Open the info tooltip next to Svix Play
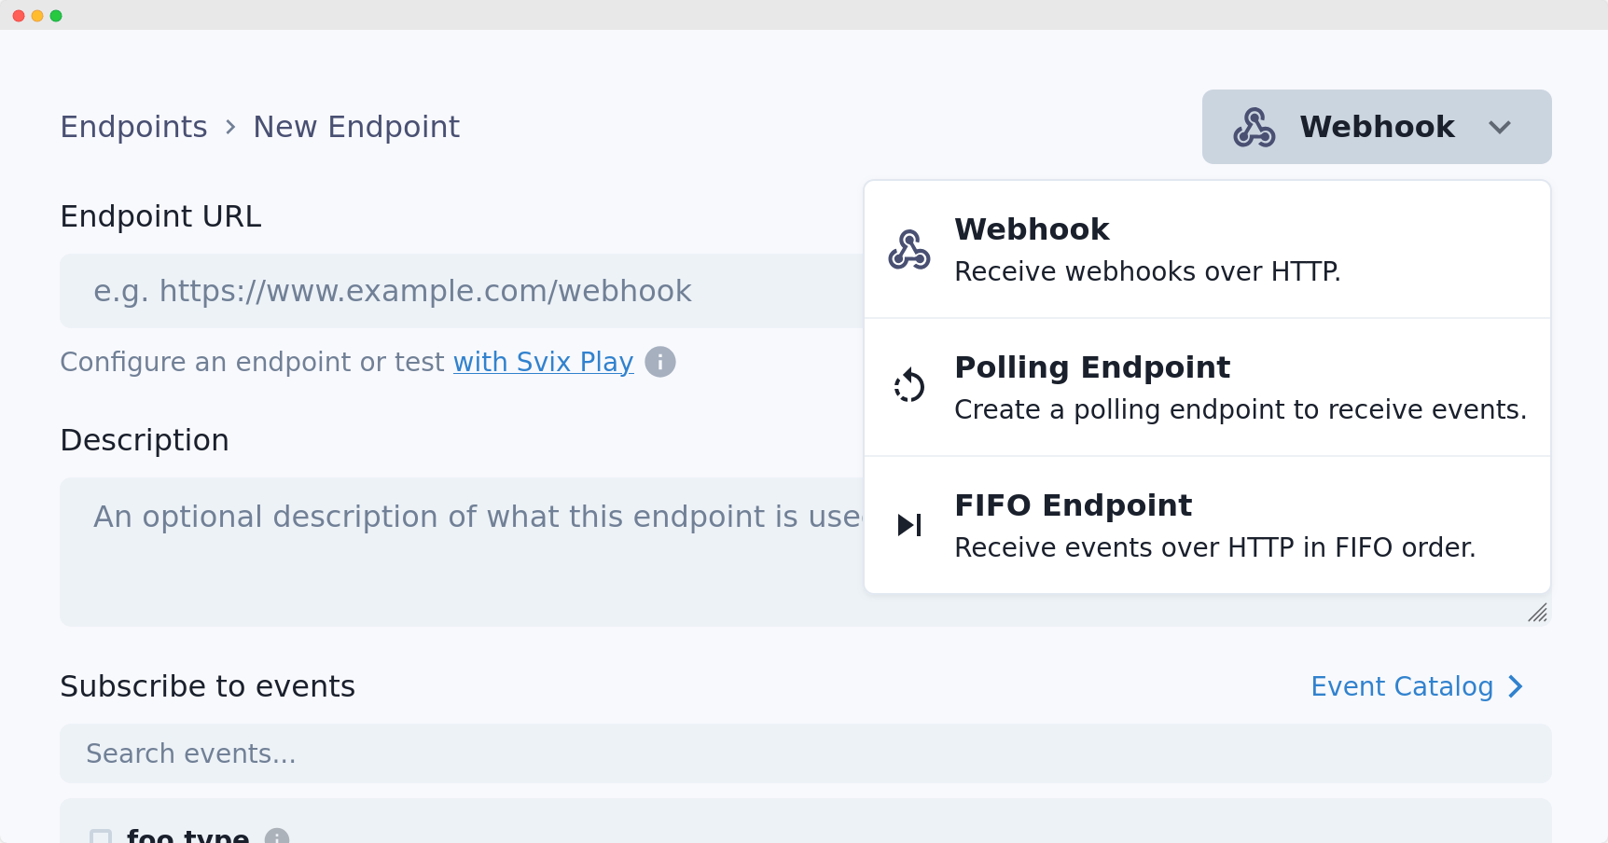 coord(660,362)
